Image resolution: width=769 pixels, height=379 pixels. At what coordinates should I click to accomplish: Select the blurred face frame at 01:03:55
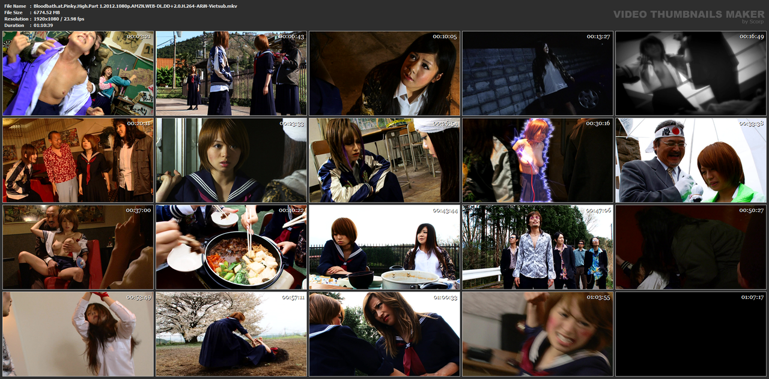(x=538, y=334)
